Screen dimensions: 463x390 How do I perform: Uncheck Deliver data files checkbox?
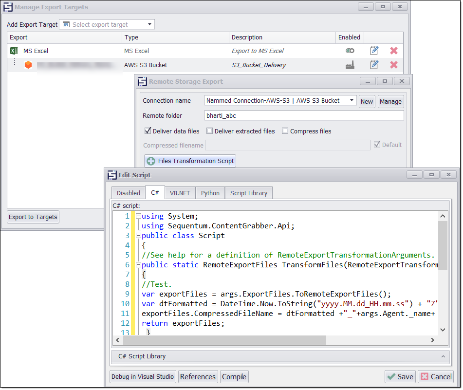148,131
